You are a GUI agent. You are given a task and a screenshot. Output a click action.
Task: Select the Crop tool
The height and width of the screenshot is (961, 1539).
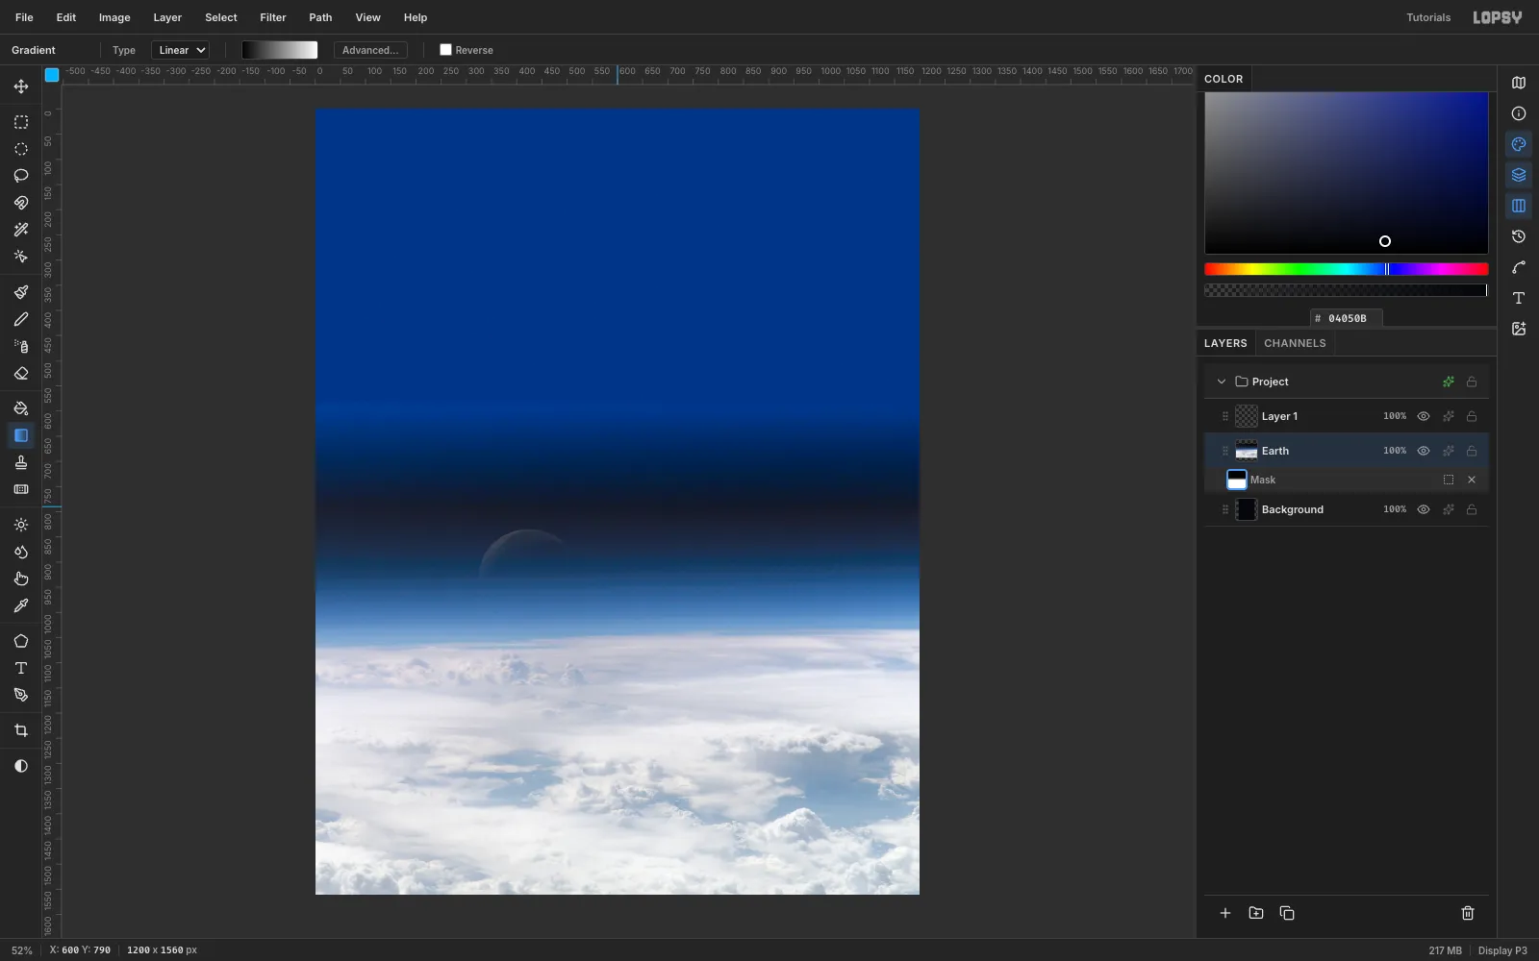[21, 730]
